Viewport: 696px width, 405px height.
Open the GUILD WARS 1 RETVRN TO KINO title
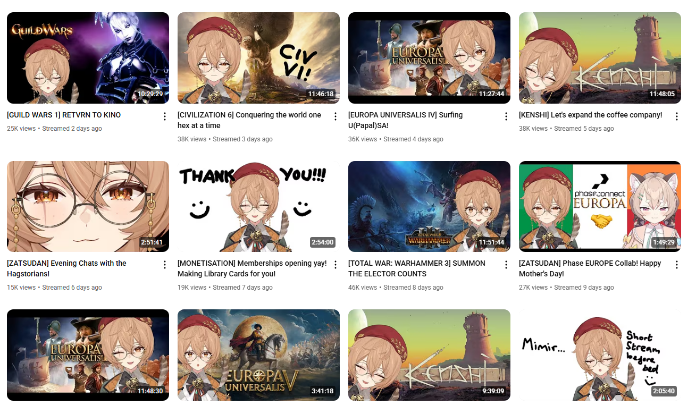[x=64, y=115]
